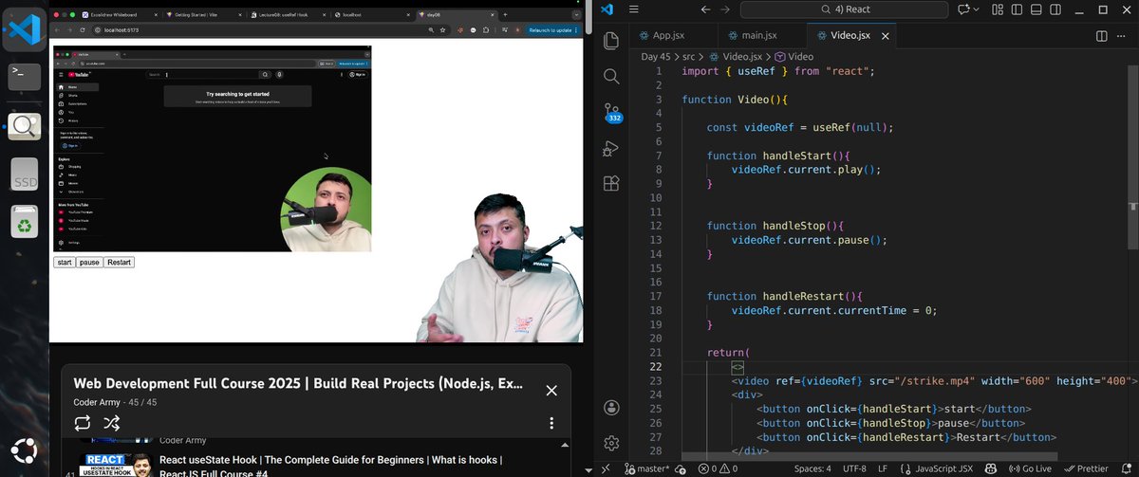Open Source Control view with 332 badge
This screenshot has height=477, width=1139.
pos(611,114)
